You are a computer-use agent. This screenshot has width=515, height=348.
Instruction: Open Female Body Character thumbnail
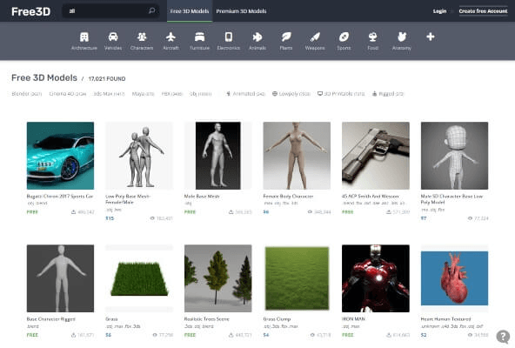point(297,156)
